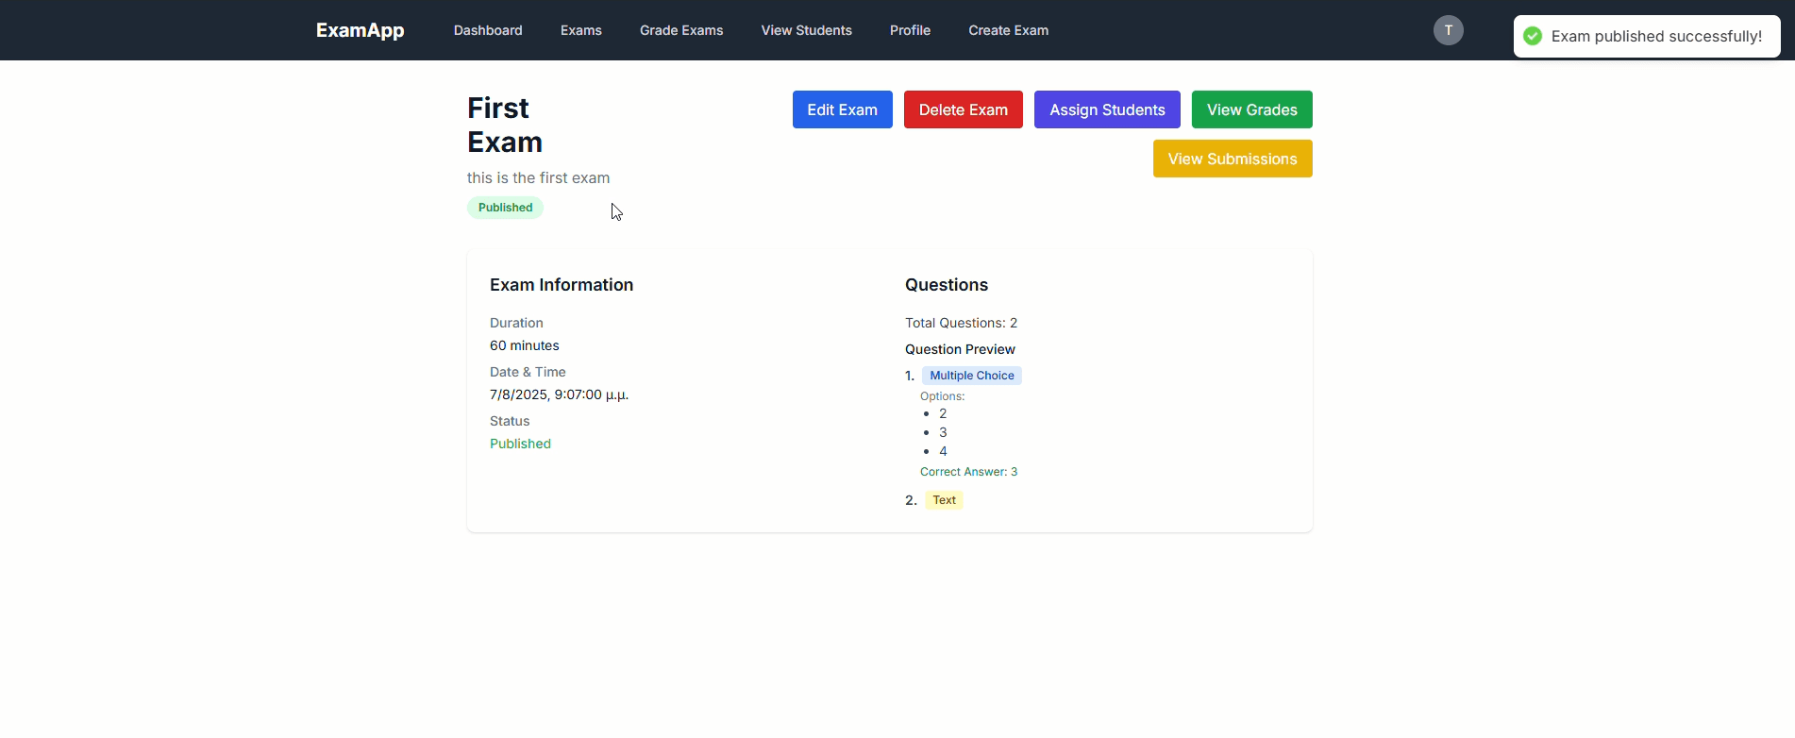Click the green checkmark icon in the success toast
Viewport: 1795px width, 738px height.
[1533, 36]
